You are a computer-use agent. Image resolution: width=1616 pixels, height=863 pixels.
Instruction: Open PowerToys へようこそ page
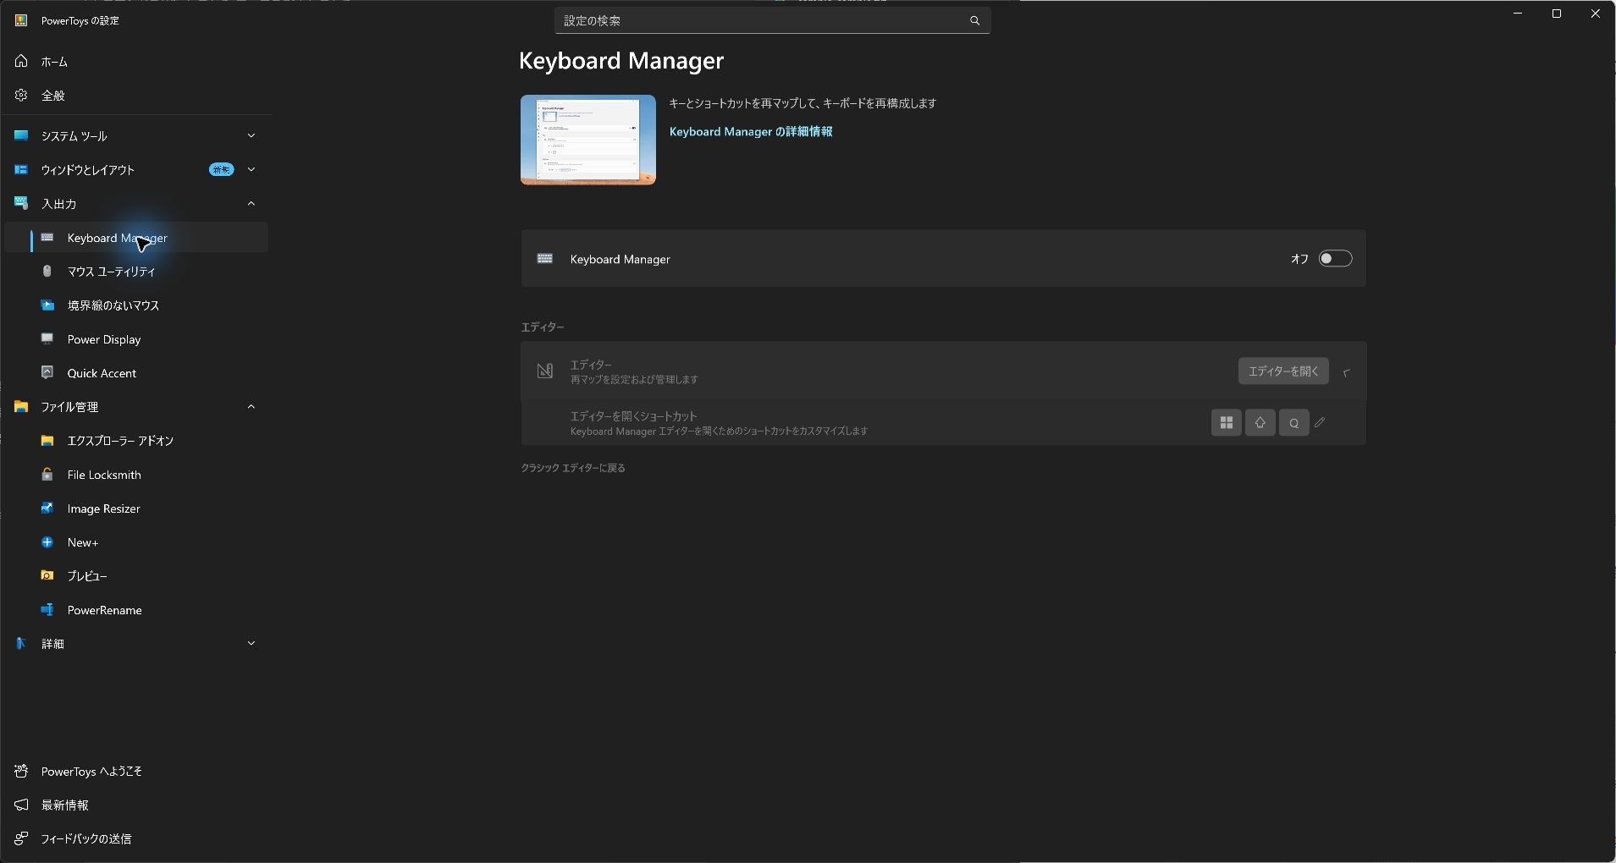click(x=135, y=772)
